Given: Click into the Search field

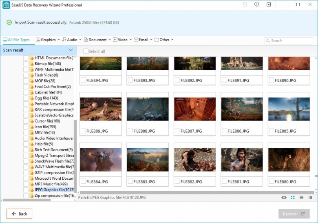Looking at the screenshot, I should click(288, 40).
